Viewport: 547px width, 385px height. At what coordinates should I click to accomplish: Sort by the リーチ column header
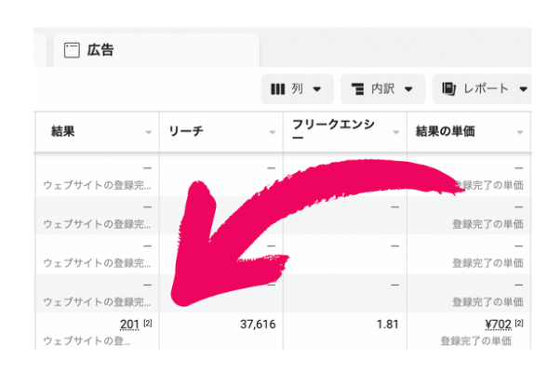click(186, 131)
